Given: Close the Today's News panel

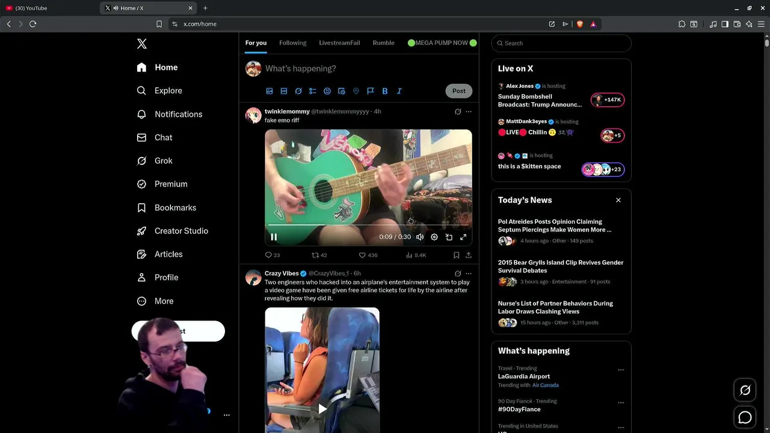Looking at the screenshot, I should pos(618,200).
